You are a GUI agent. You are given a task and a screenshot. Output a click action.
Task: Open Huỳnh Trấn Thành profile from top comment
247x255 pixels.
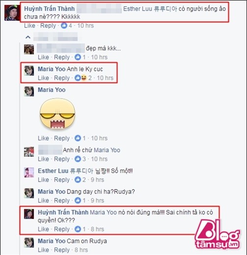click(49, 8)
